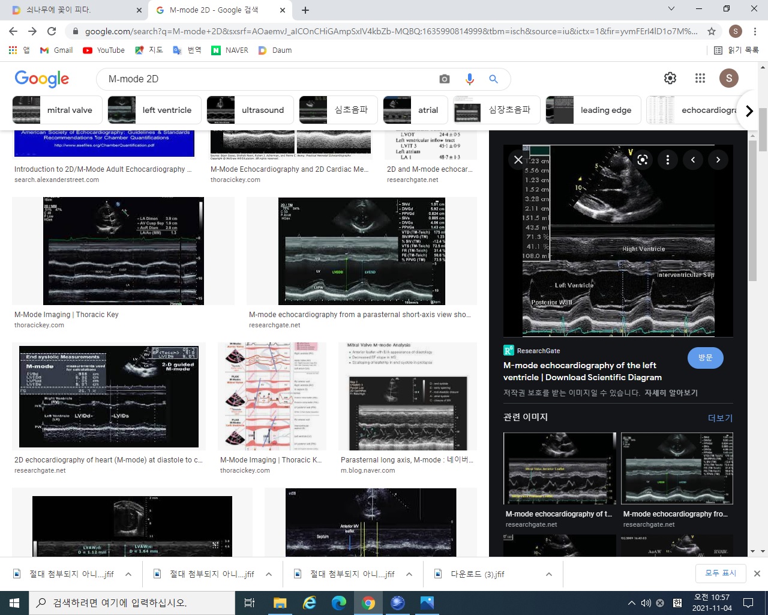Start voice search with the microphone icon

469,79
